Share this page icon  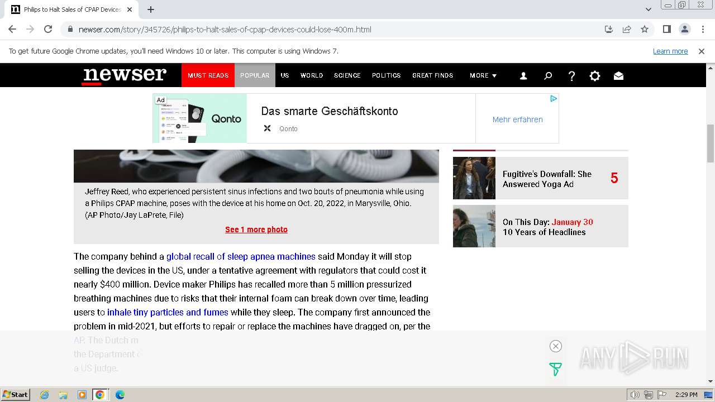627,29
